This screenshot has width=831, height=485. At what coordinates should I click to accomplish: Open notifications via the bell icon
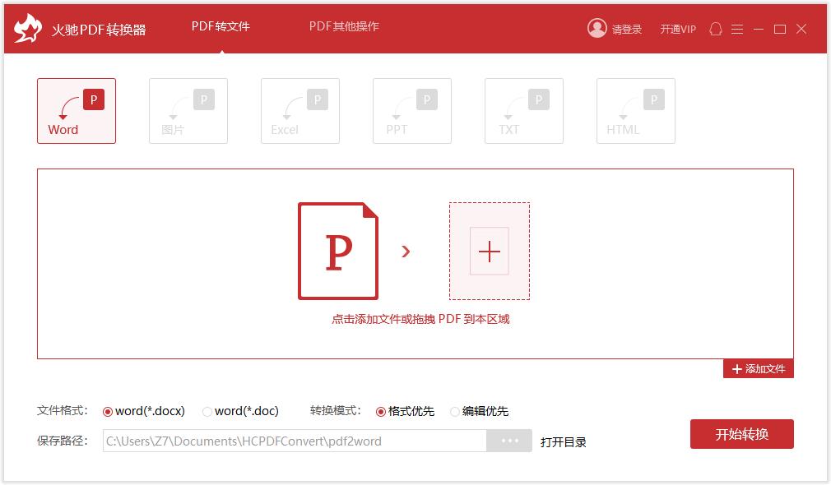pos(715,29)
